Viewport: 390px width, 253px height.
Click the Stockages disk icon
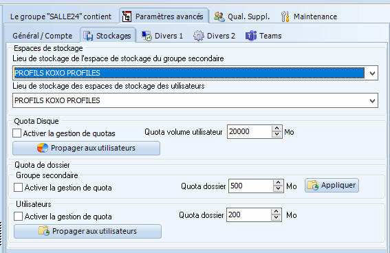click(x=88, y=36)
